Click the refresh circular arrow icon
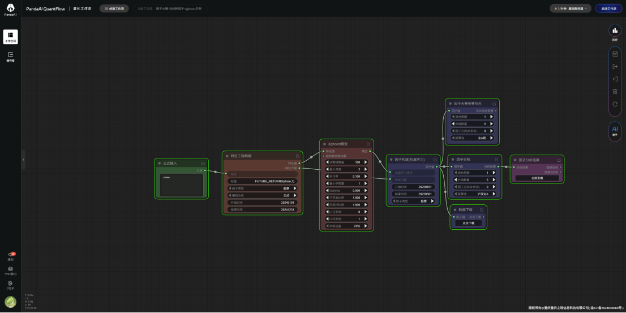 click(x=615, y=104)
